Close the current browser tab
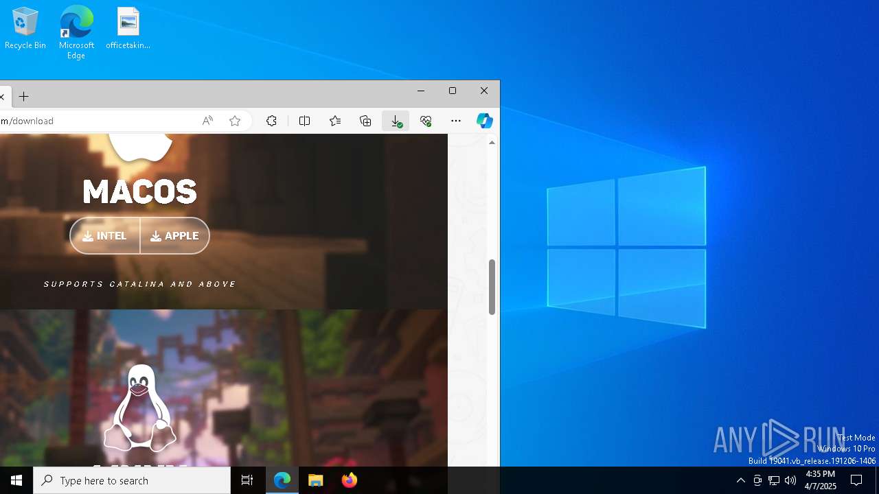This screenshot has height=494, width=879. 2,97
